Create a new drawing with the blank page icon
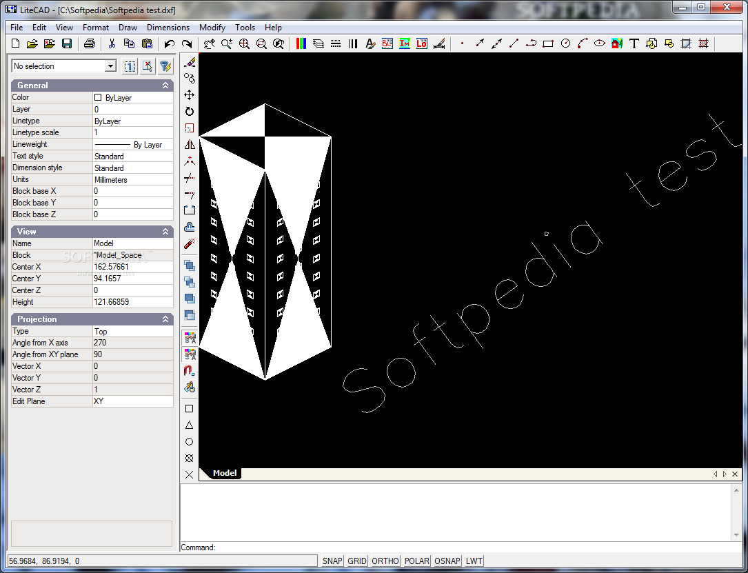This screenshot has height=573, width=748. [15, 44]
